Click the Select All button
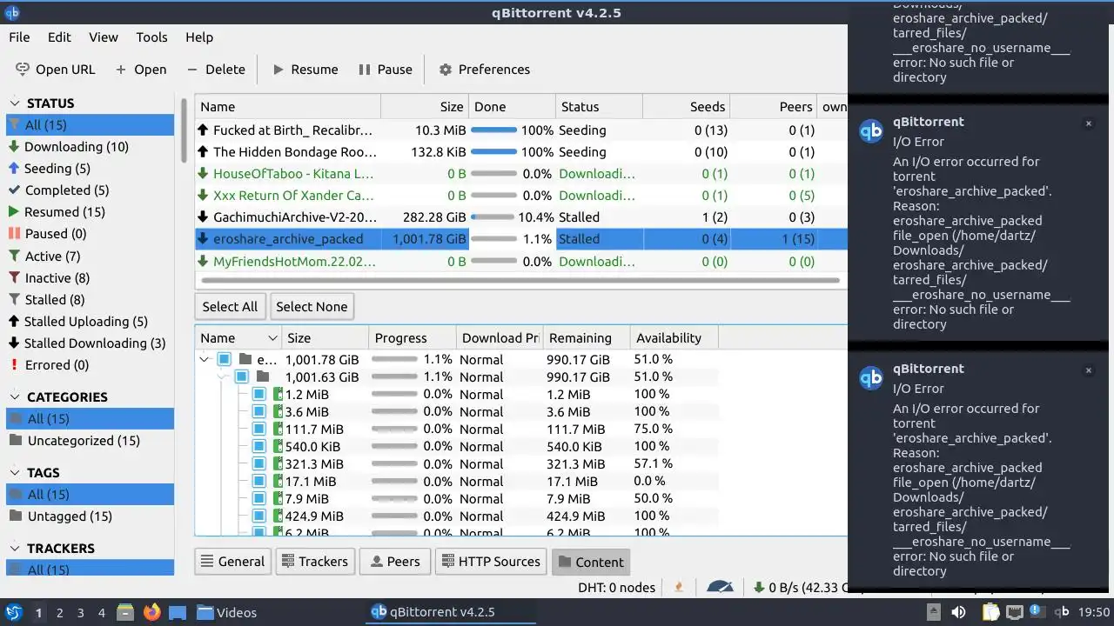The width and height of the screenshot is (1114, 626). 230,307
